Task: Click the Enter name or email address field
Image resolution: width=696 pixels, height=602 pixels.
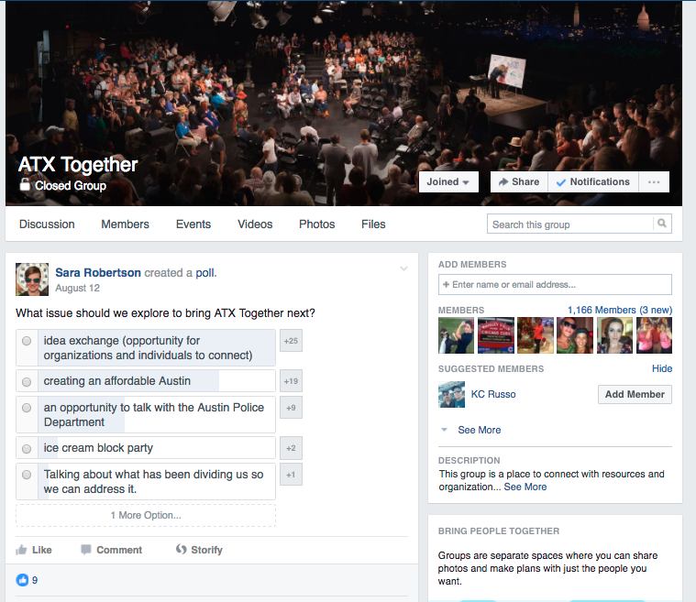Action: [555, 284]
